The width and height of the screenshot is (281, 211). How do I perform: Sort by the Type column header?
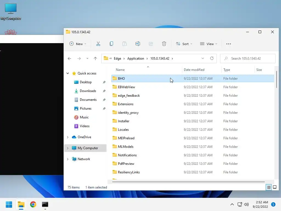[x=238, y=70]
